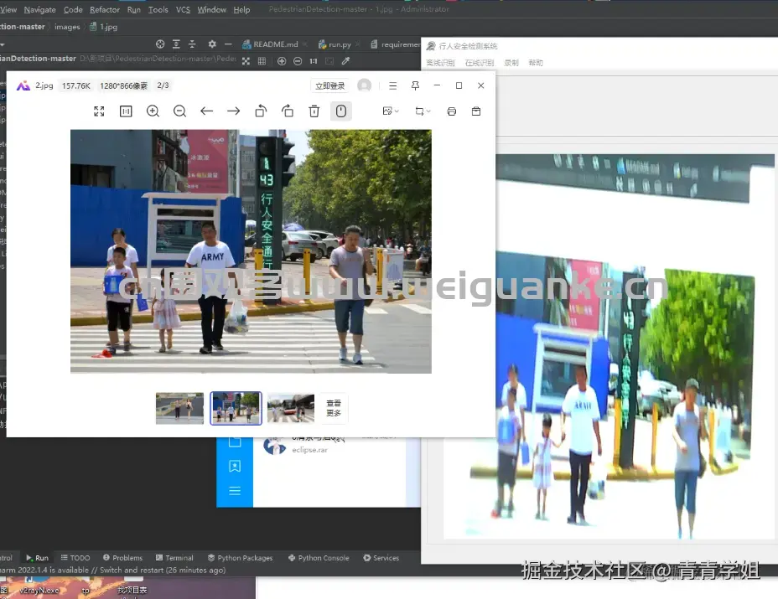Open the Window menu in PyCharm

pos(212,9)
